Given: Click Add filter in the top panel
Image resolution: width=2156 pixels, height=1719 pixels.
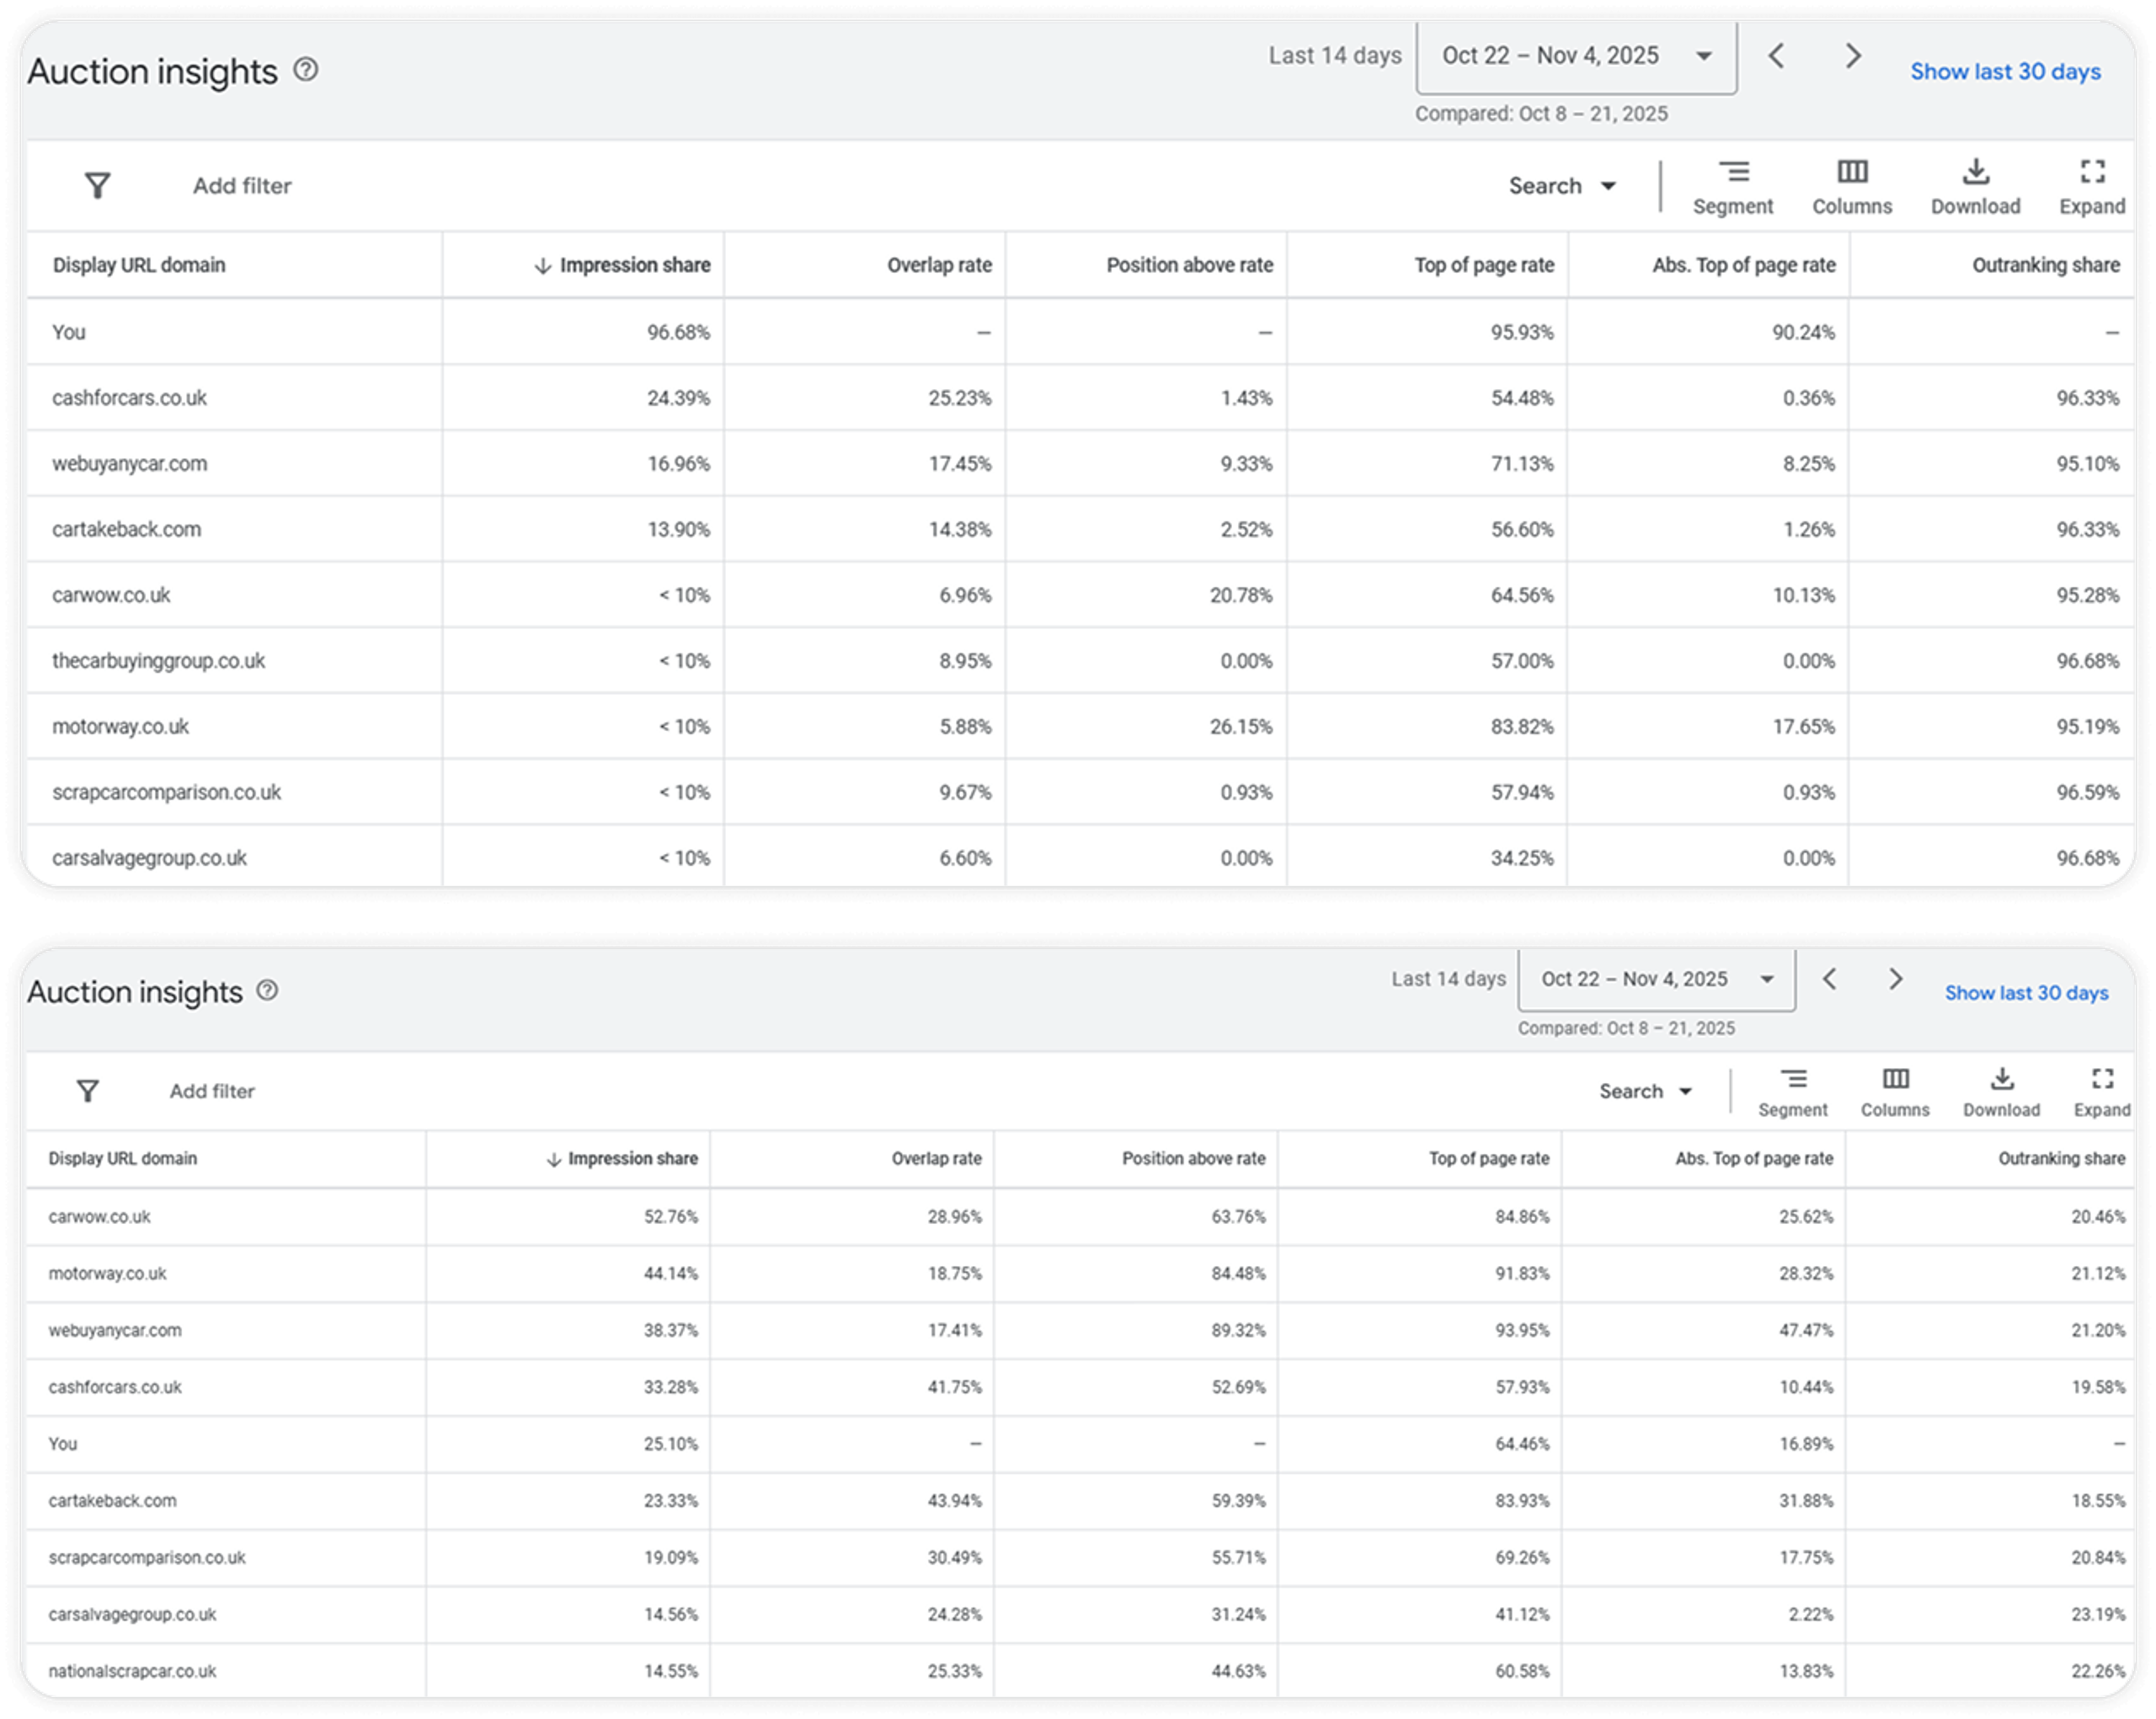Looking at the screenshot, I should pyautogui.click(x=242, y=186).
